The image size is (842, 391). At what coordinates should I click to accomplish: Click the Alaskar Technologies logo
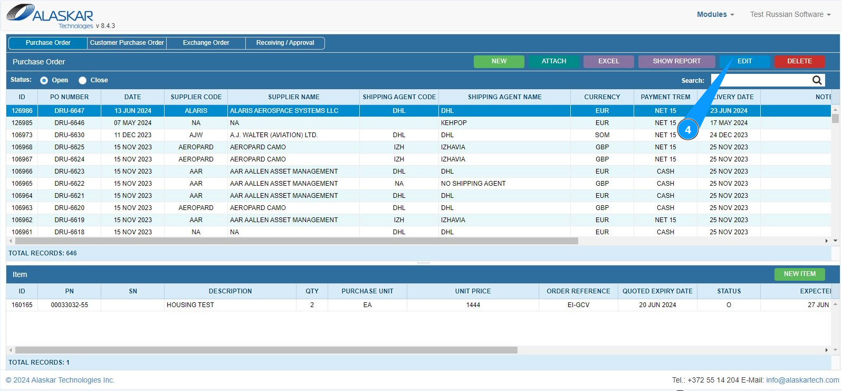51,15
